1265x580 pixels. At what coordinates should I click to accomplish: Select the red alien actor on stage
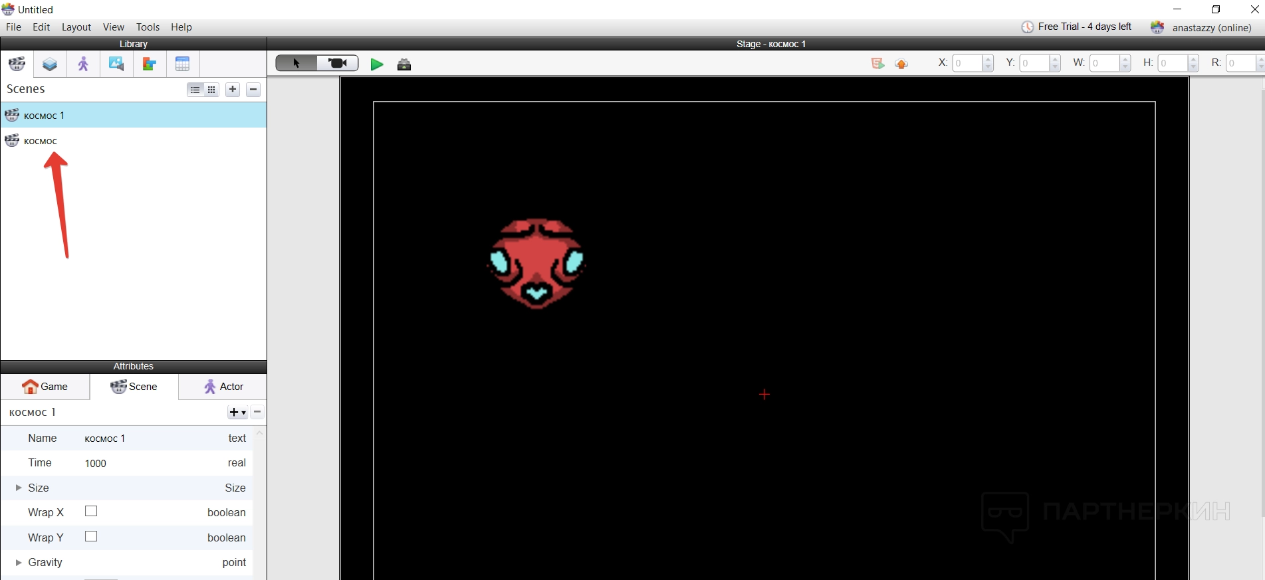tap(536, 264)
